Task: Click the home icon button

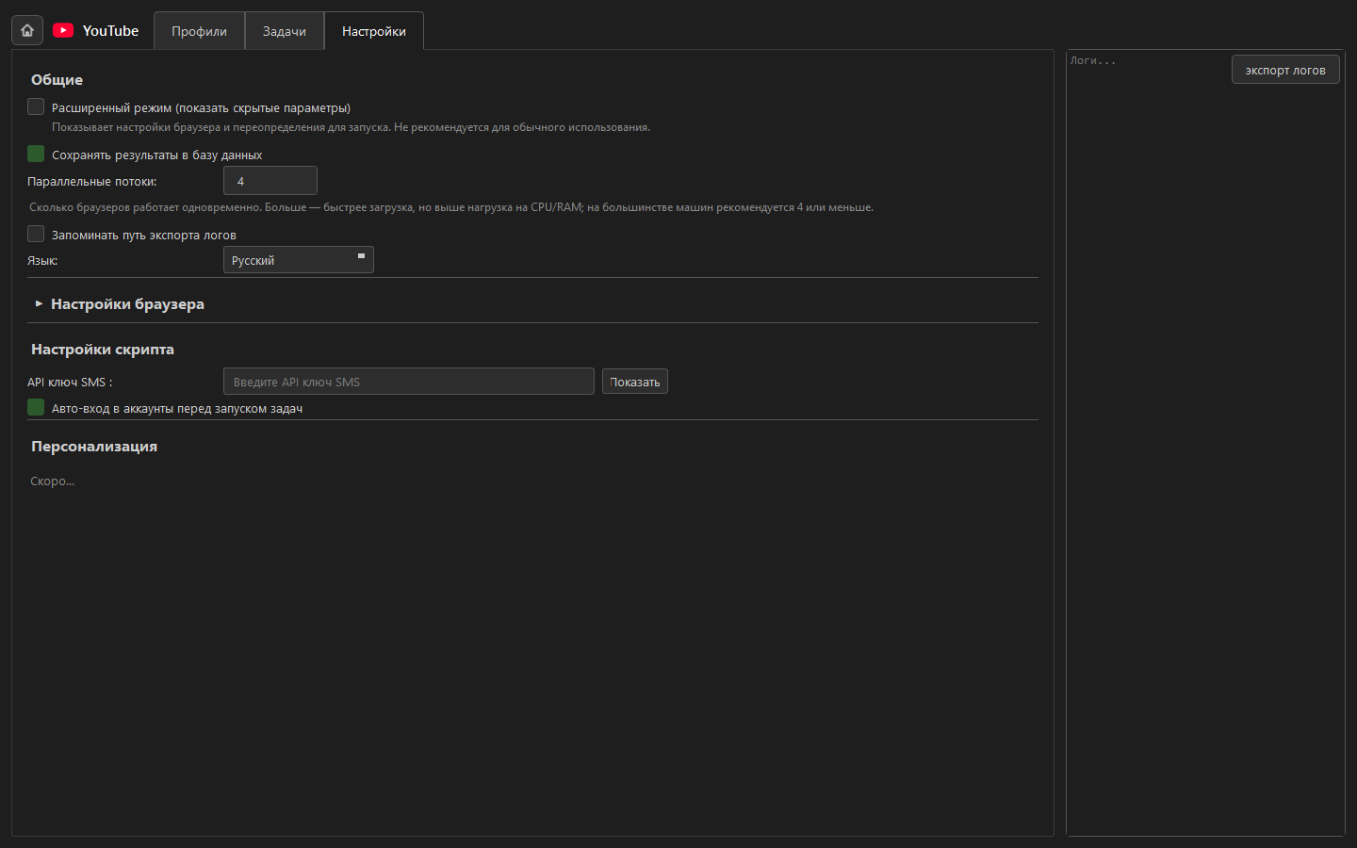Action: (x=27, y=30)
